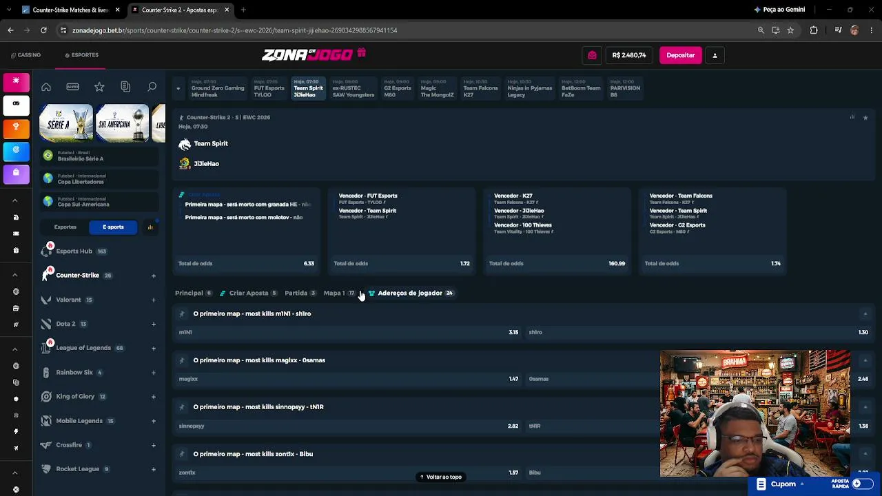Click the pink star icon on the left rail

pyautogui.click(x=16, y=81)
